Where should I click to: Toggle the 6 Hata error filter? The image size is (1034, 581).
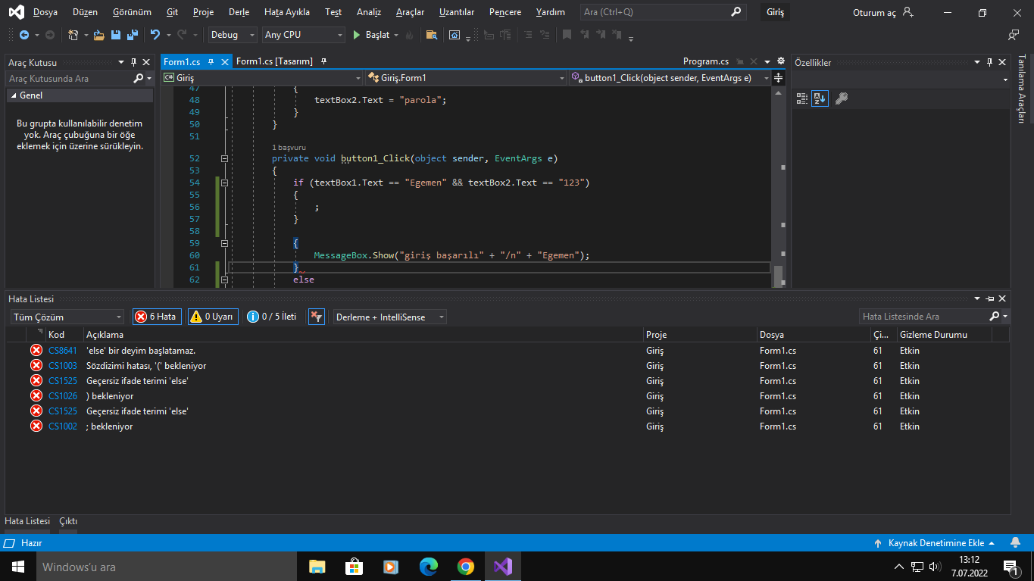[x=157, y=317]
